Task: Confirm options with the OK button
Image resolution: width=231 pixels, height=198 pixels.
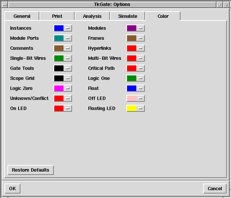Action: [x=13, y=189]
